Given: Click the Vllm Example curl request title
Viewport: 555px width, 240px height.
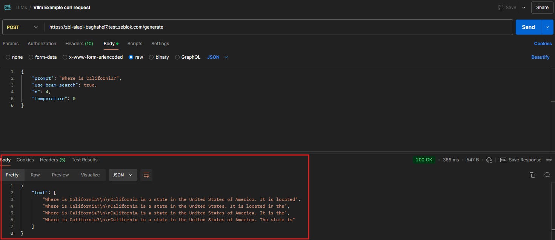Looking at the screenshot, I should [62, 8].
